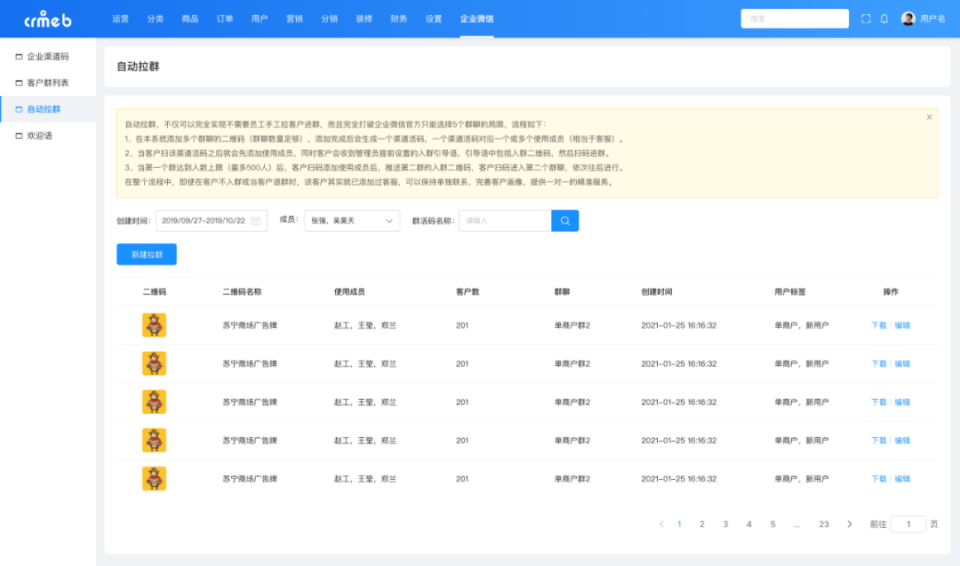The height and width of the screenshot is (566, 960).
Task: Click 用户名 label in header
Action: point(933,19)
